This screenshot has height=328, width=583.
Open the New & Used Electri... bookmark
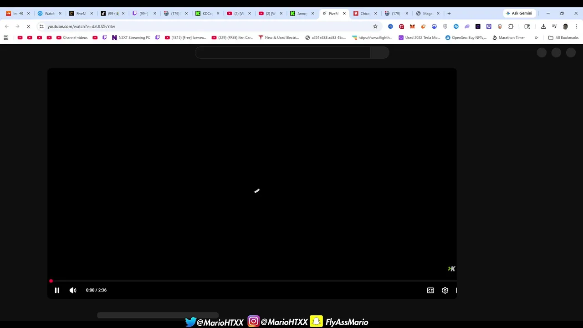click(x=279, y=38)
